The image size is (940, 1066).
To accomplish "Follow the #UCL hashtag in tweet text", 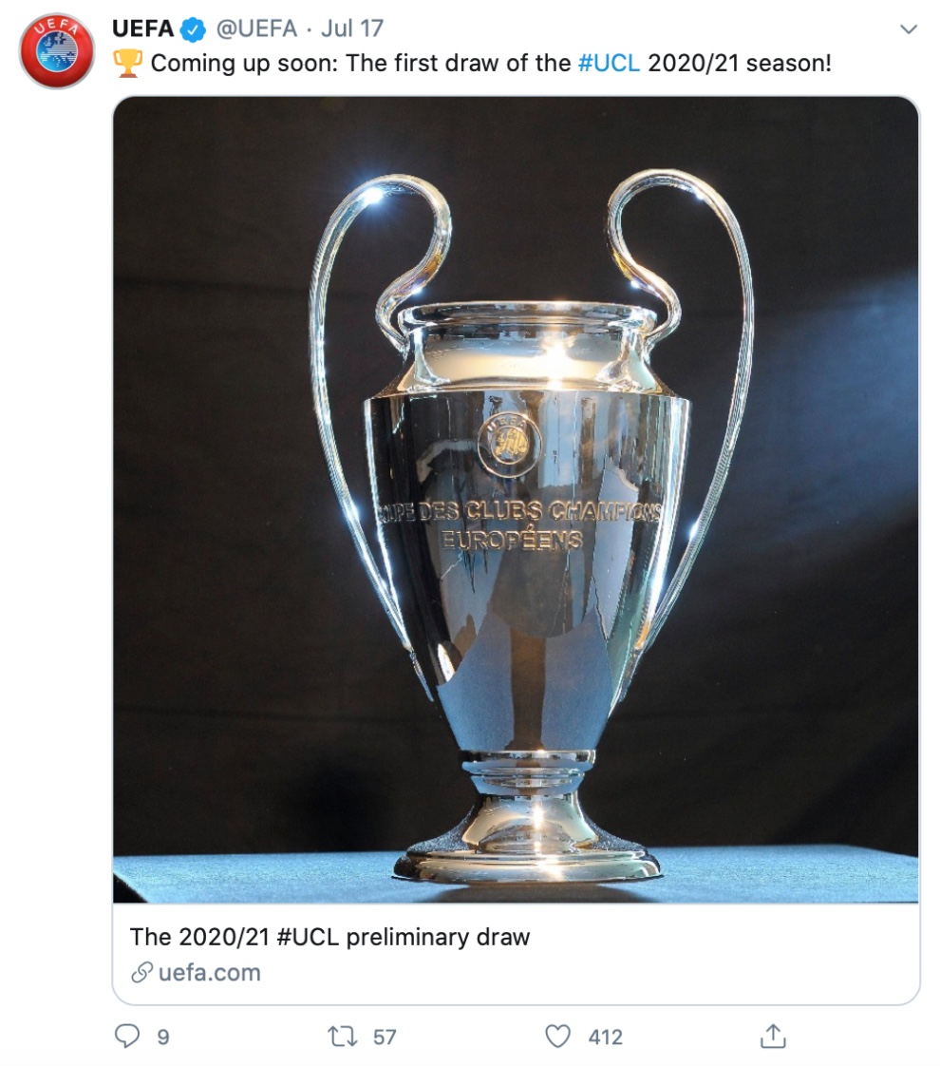I will tap(609, 64).
